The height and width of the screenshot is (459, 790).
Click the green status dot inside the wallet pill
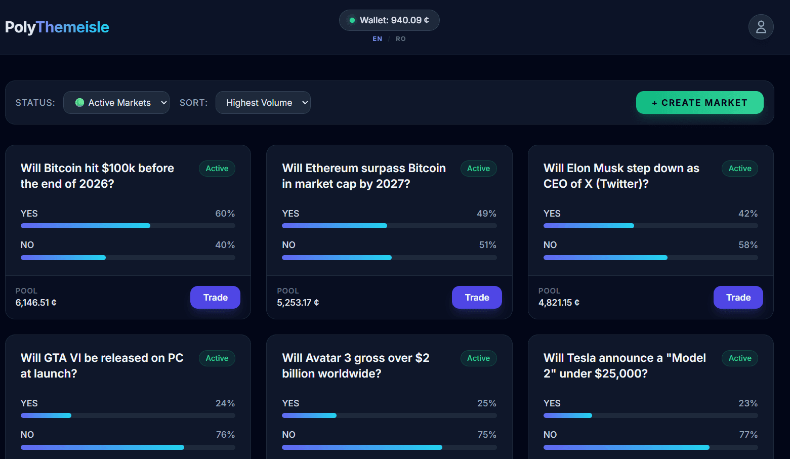coord(352,20)
